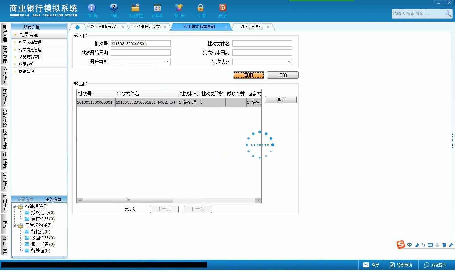Image resolution: width=455 pixels, height=272 pixels.
Task: Click the table scrollbar left arrow
Action: point(80,200)
